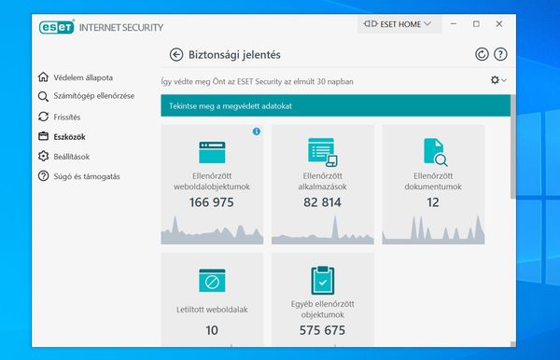The image size is (560, 360).
Task: Click the home icon next to Védelem állapota
Action: [x=43, y=76]
